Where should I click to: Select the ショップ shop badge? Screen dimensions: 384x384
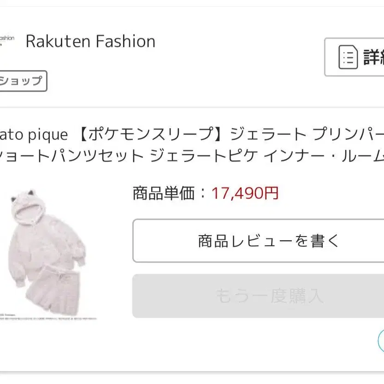click(22, 81)
